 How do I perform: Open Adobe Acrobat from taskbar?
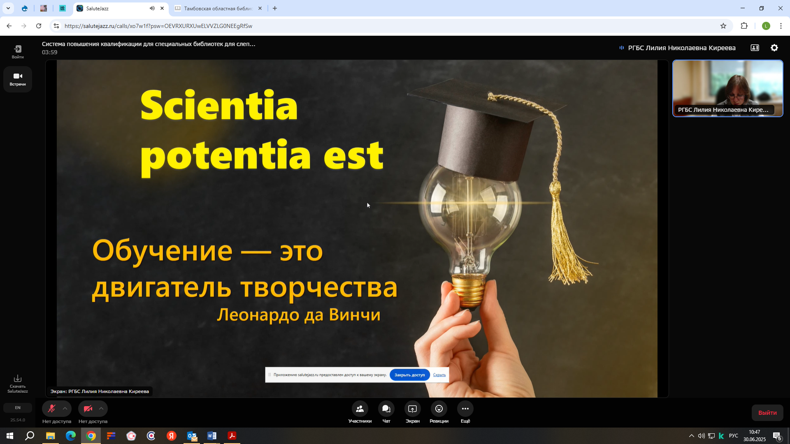click(232, 436)
